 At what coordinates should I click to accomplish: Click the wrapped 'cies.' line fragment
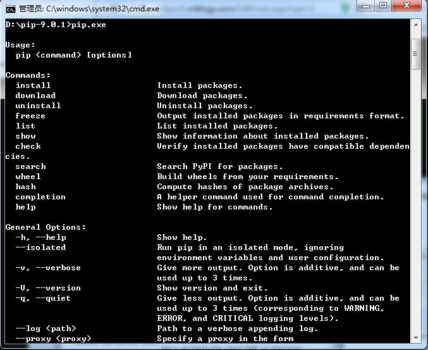18,156
